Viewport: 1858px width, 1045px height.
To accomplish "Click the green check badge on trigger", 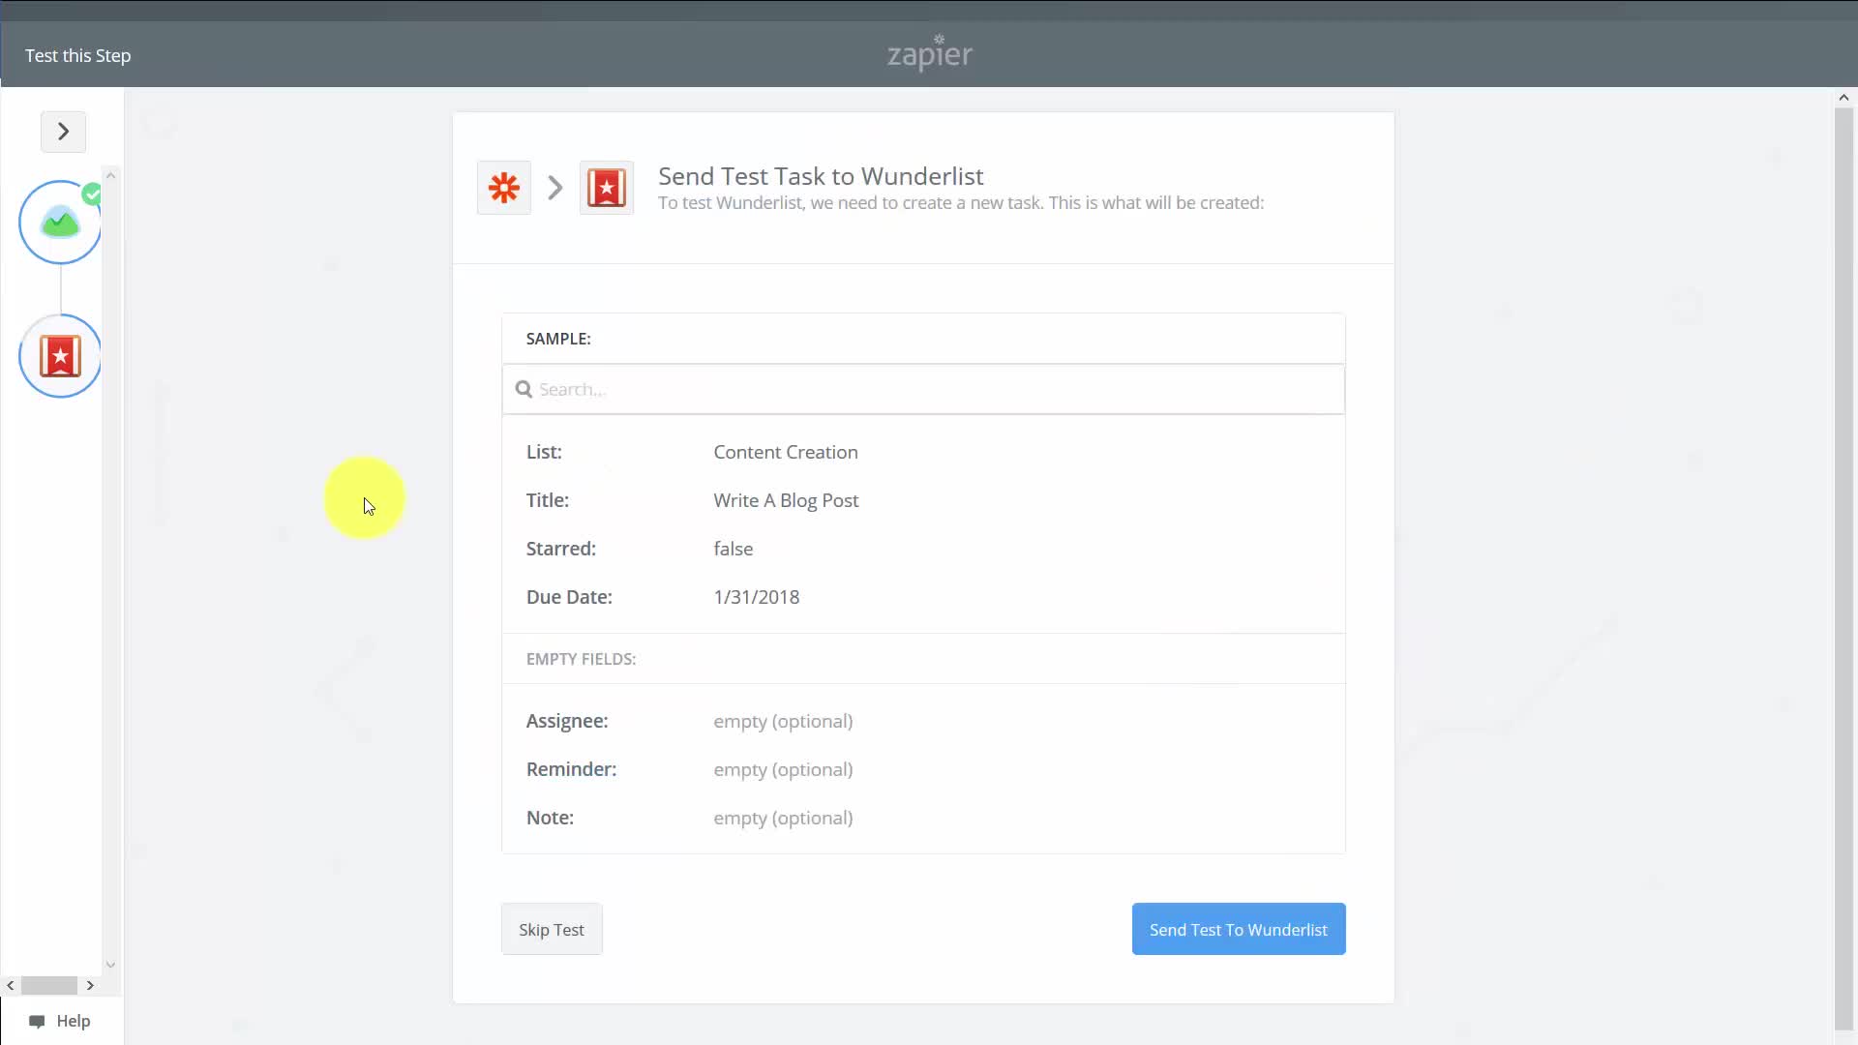I will [92, 194].
